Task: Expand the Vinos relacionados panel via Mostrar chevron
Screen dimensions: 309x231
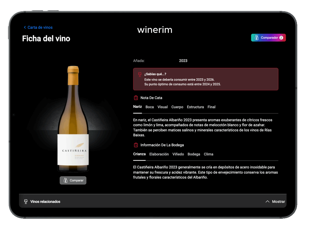Action: point(268,201)
